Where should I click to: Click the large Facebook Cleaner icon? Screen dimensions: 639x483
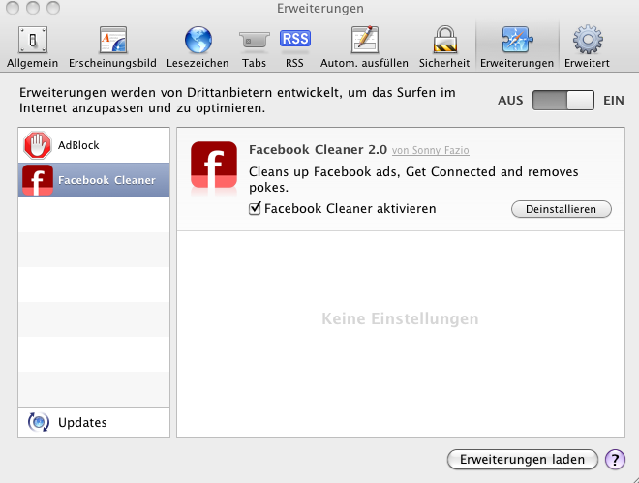pos(214,165)
